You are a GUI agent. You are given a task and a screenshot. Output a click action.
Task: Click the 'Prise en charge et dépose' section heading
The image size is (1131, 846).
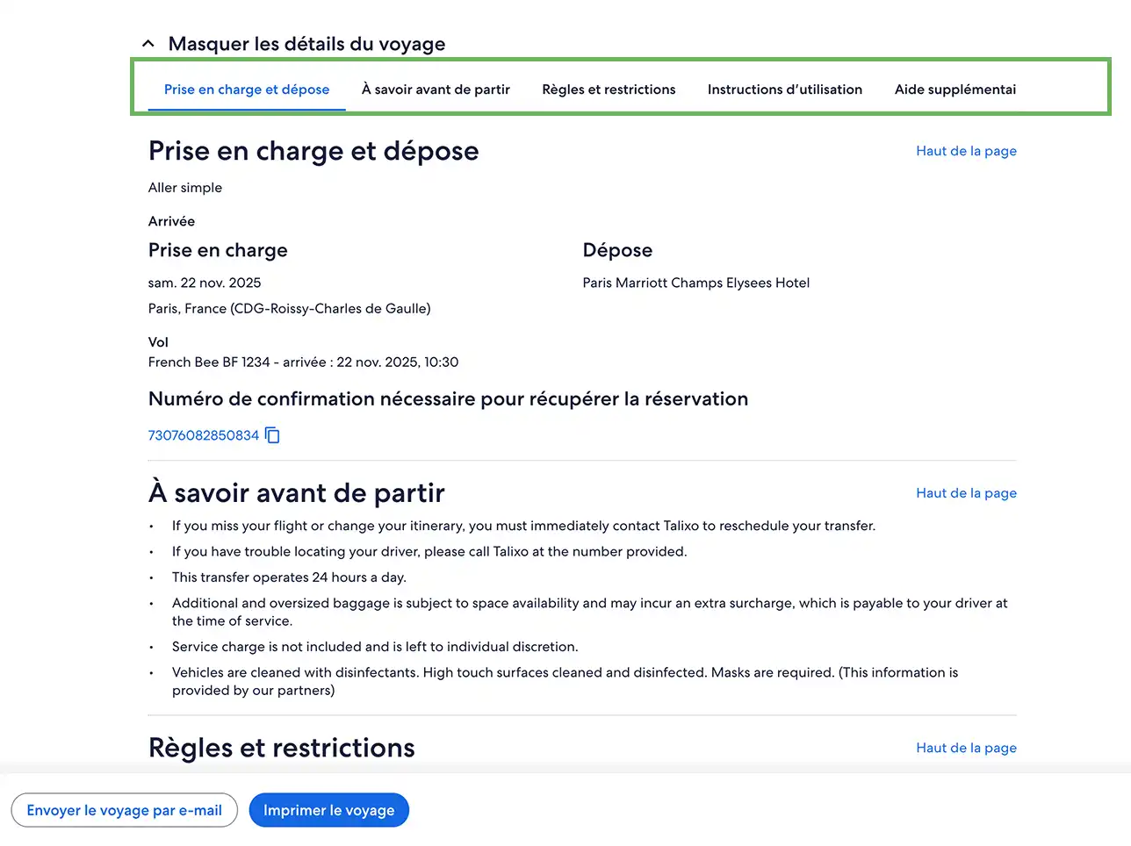[x=313, y=151]
